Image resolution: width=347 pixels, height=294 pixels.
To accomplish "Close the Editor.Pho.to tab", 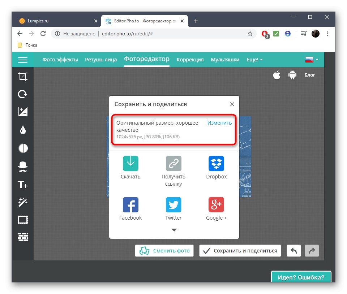I will [x=182, y=21].
